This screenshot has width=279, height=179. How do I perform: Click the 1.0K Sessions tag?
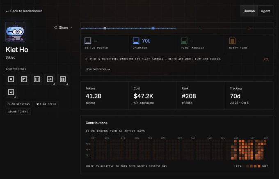[x=19, y=104]
